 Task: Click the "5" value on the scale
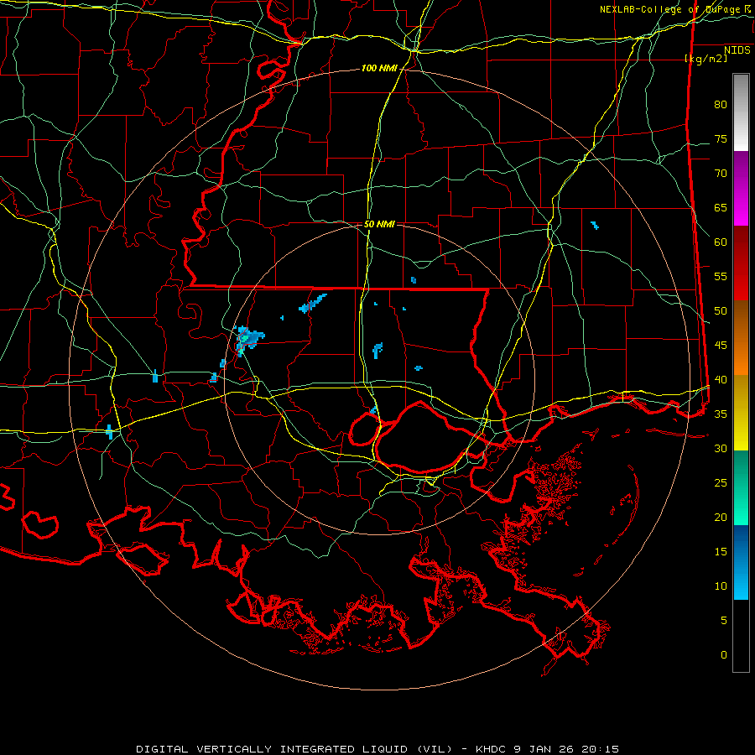724,621
